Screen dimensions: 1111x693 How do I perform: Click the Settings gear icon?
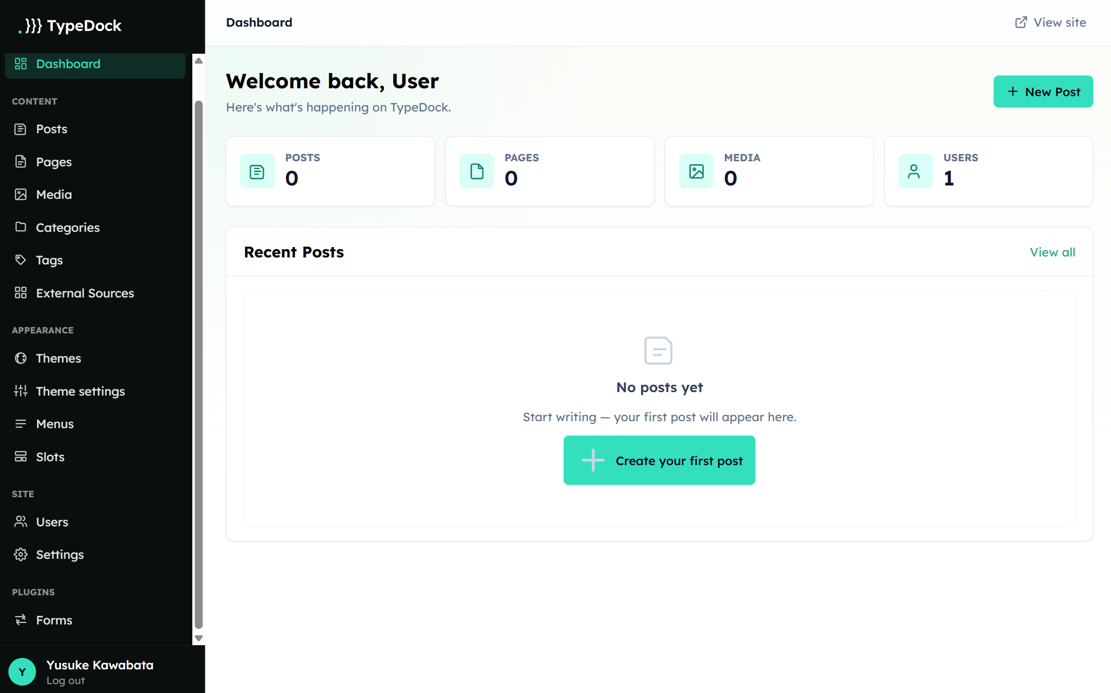(21, 554)
